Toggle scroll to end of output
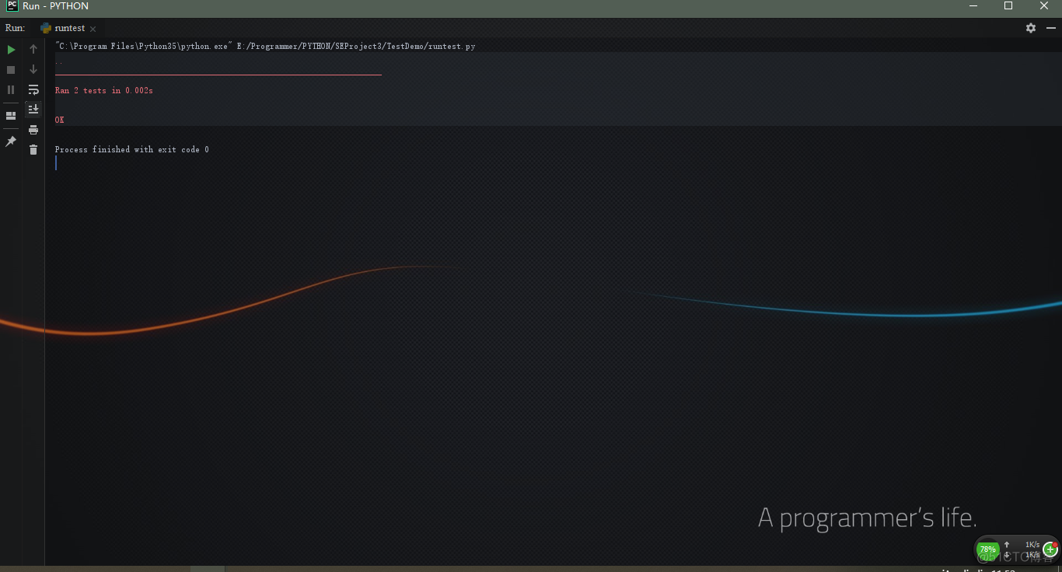The height and width of the screenshot is (572, 1062). [33, 110]
